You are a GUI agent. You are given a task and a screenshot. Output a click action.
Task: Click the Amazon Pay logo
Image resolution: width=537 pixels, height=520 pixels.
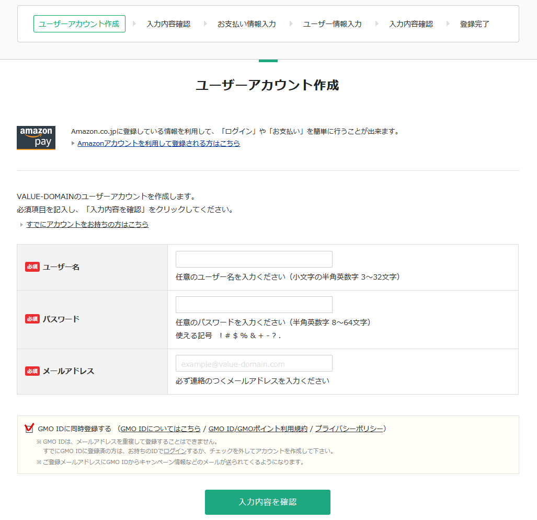pyautogui.click(x=36, y=138)
